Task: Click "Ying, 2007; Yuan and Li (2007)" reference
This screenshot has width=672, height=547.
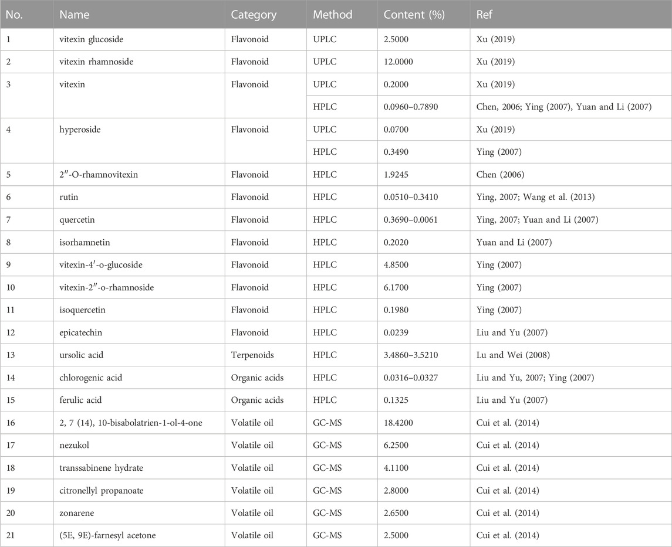Action: click(537, 220)
